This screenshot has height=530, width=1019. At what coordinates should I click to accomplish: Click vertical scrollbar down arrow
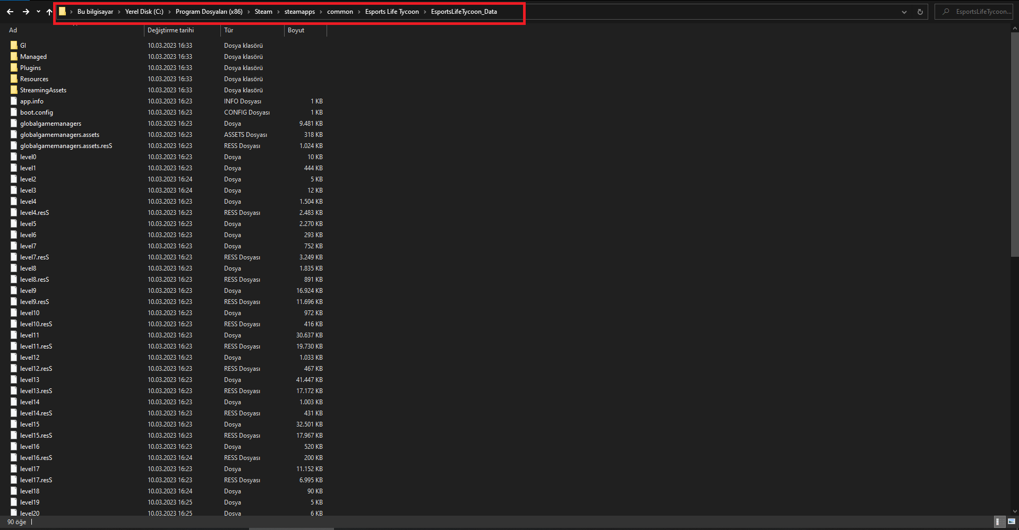(1015, 511)
